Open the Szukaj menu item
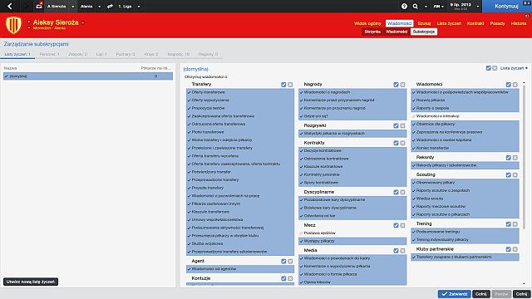Screen dimensions: 532x299 pos(424,23)
